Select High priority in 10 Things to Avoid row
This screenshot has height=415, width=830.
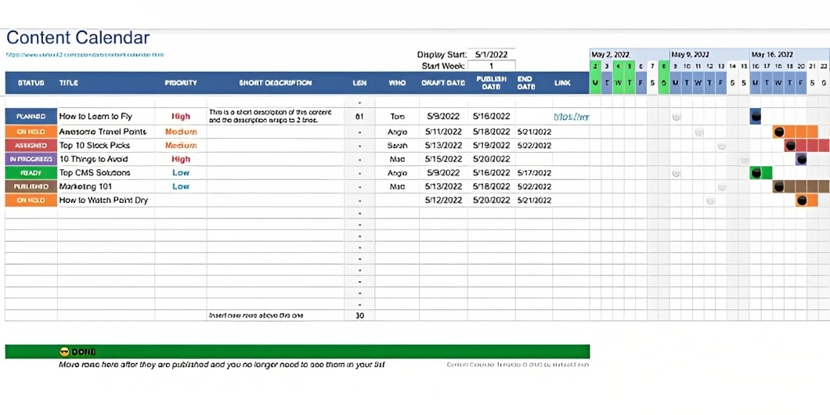(181, 159)
